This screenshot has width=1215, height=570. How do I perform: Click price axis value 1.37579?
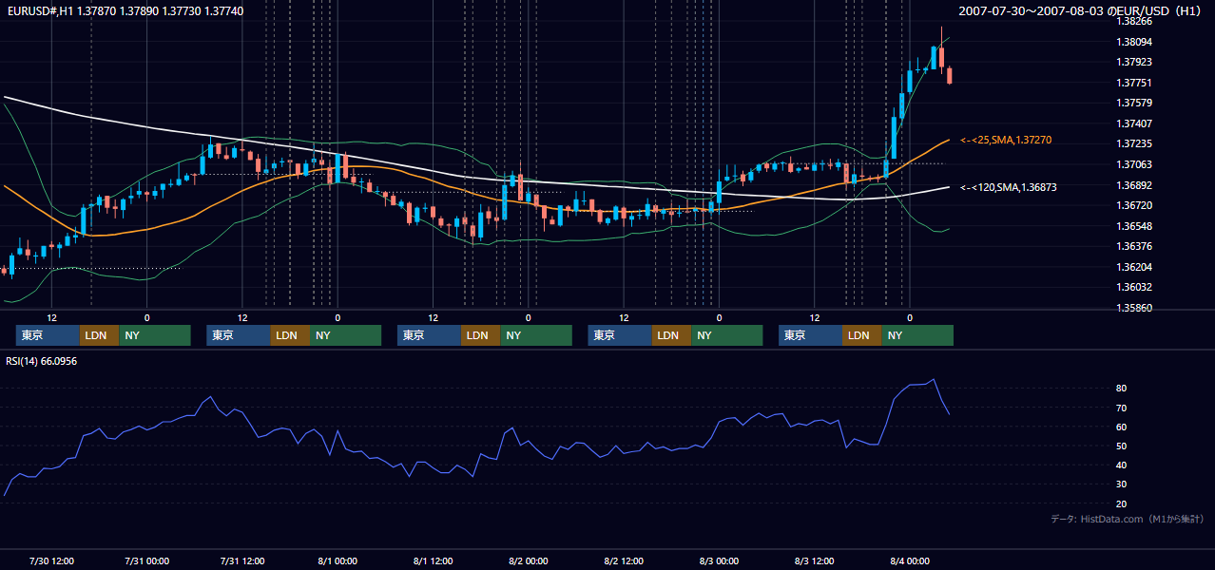(x=1133, y=104)
